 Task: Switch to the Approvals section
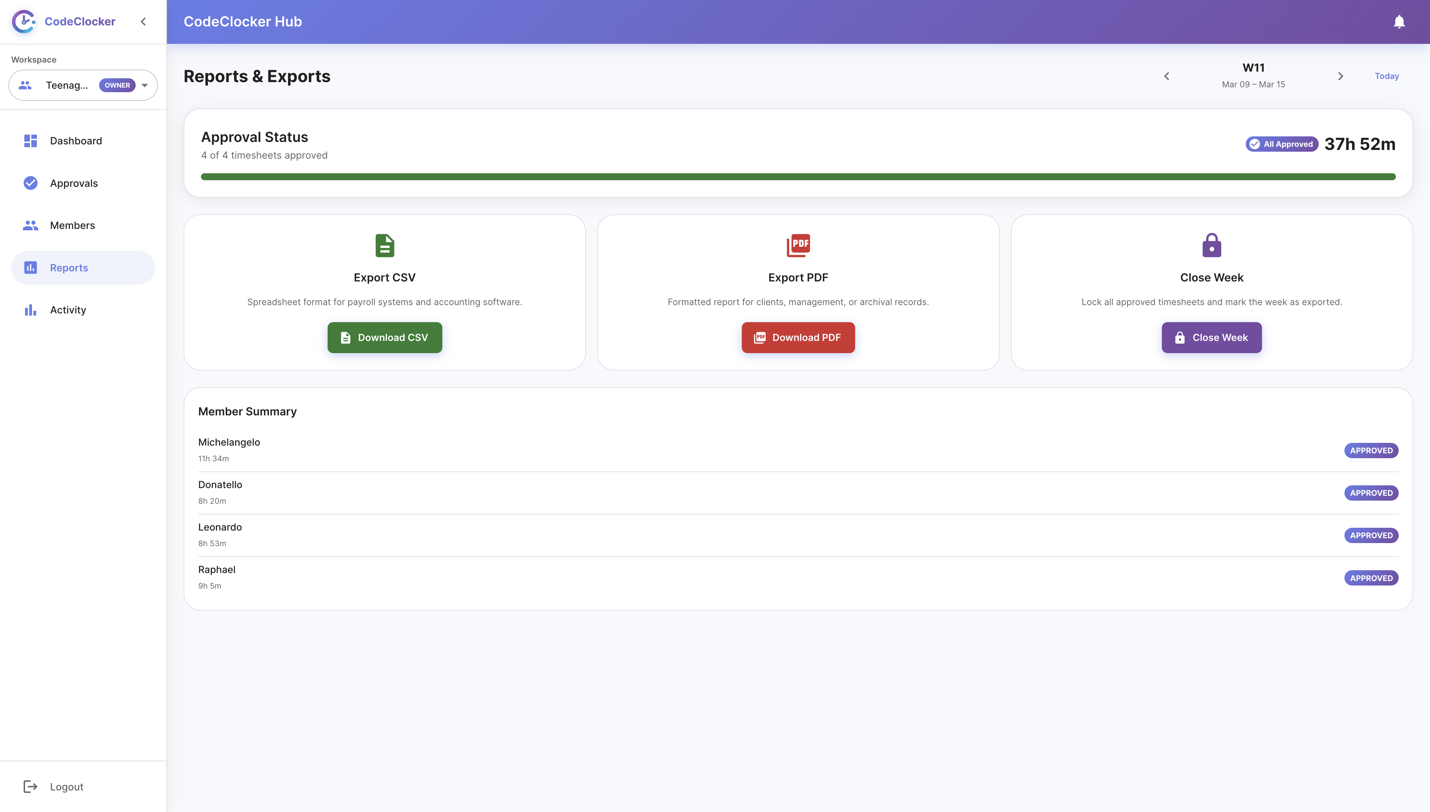[x=74, y=183]
